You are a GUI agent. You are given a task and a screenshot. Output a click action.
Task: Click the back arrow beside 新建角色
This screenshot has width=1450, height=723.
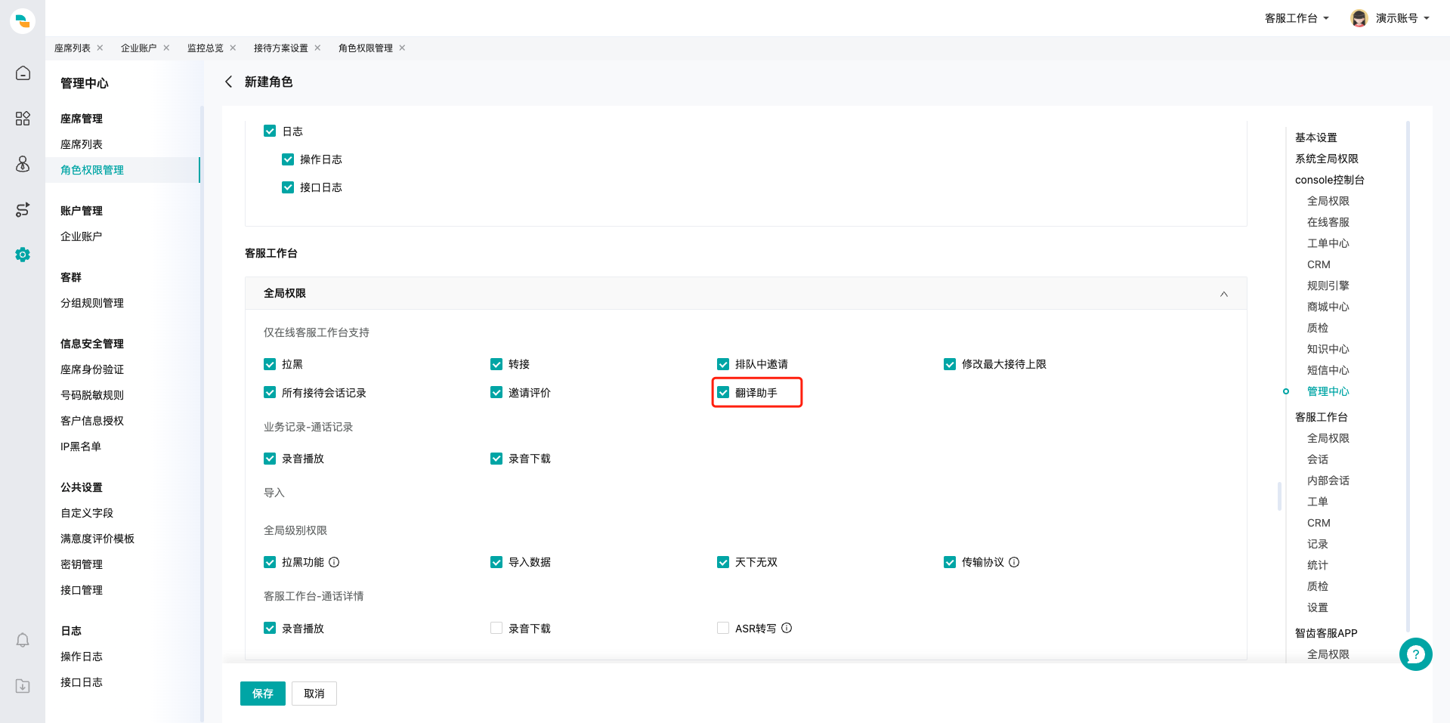coord(228,82)
